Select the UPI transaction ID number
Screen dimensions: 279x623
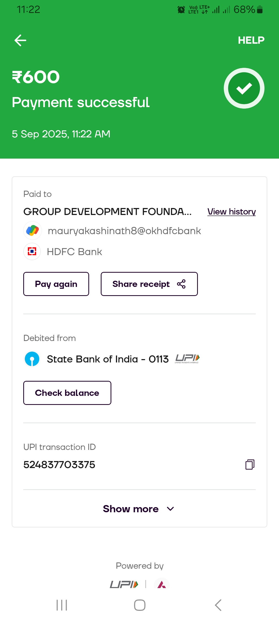coord(59,465)
